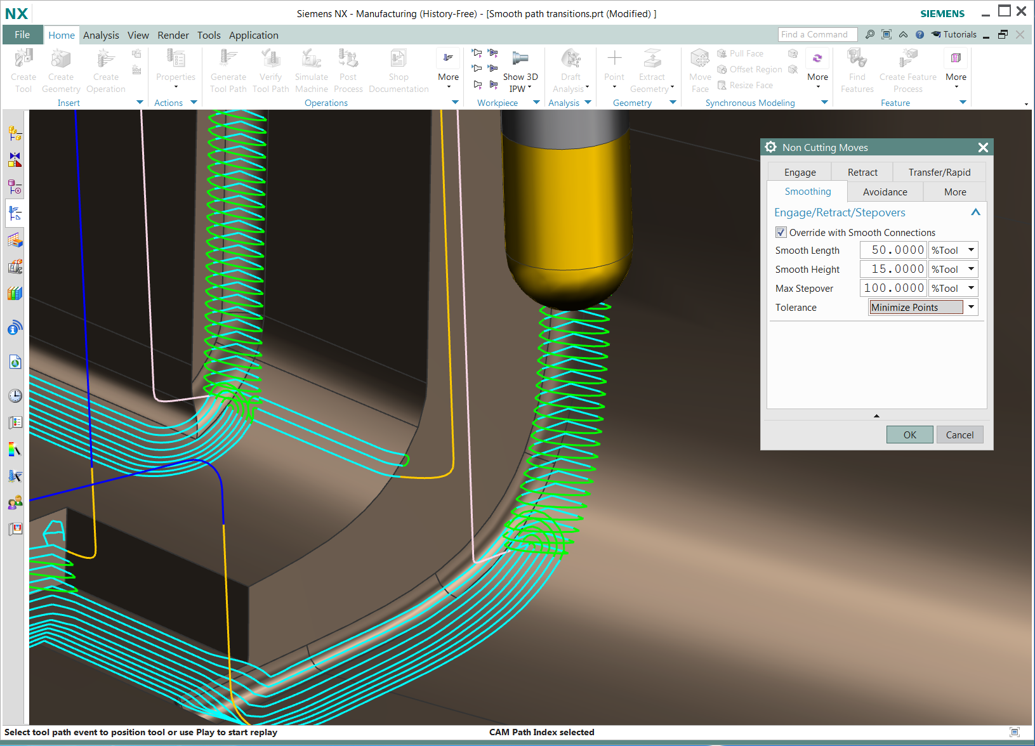Image resolution: width=1035 pixels, height=746 pixels.
Task: Select the Resize Face tool
Action: (x=745, y=85)
